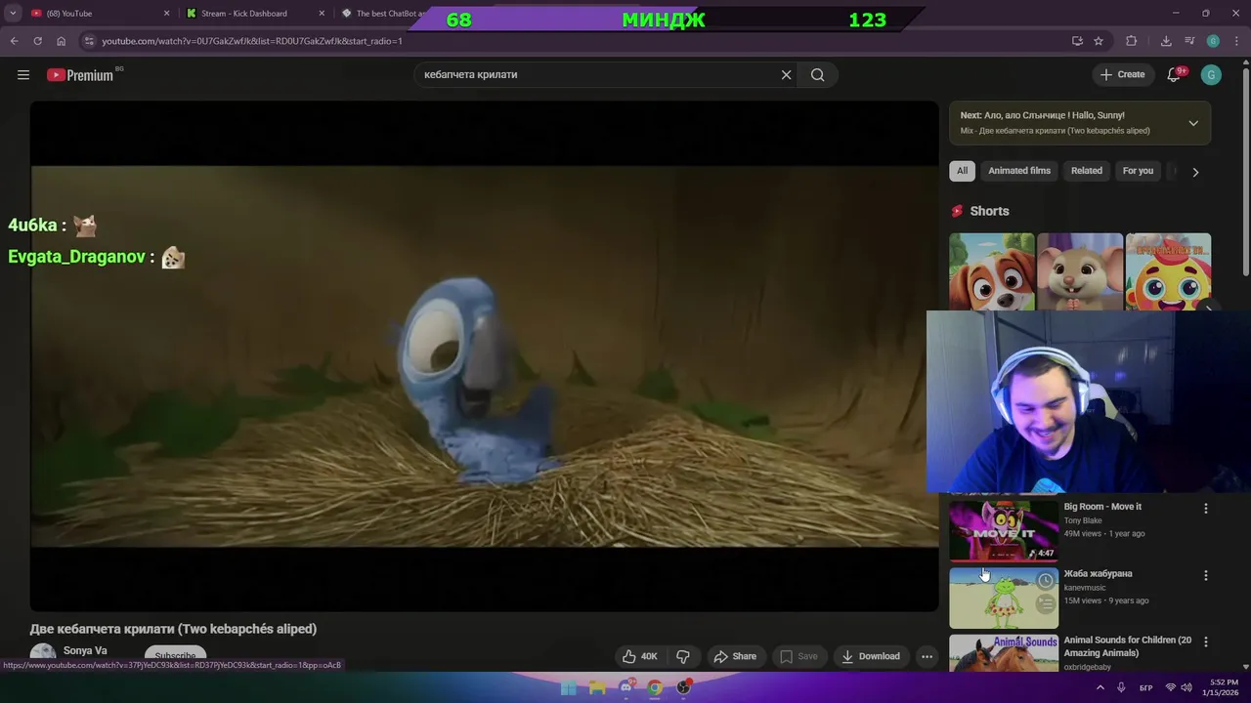Like the video with 40K likes

click(x=640, y=656)
